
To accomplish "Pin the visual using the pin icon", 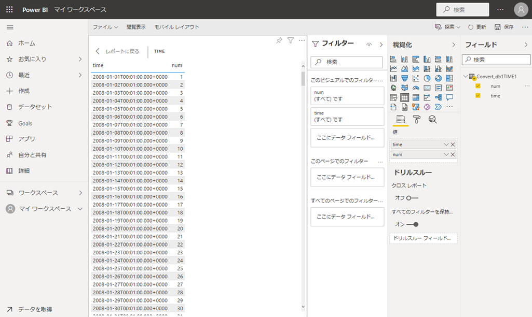I will point(279,40).
